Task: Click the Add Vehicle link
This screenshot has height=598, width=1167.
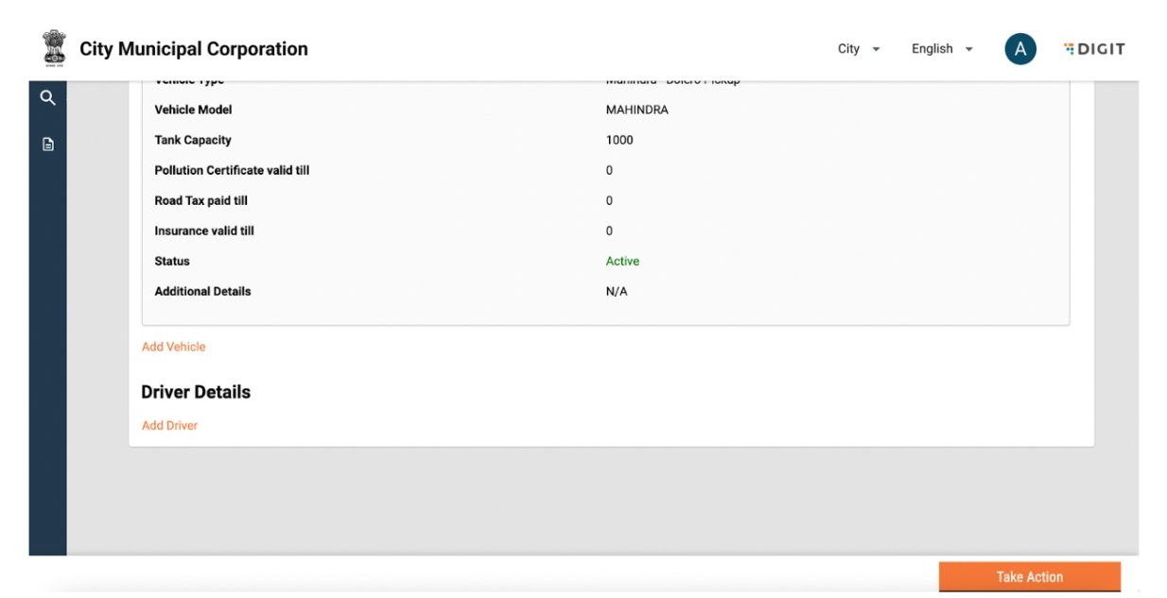Action: coord(173,347)
